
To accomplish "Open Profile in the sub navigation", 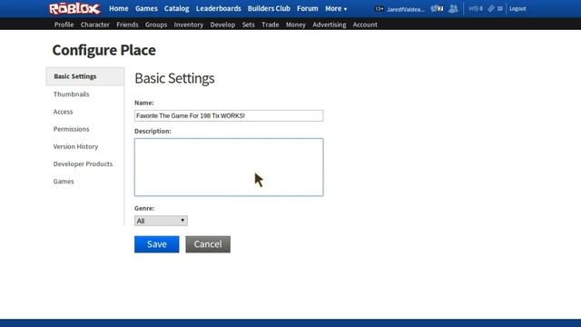I will pyautogui.click(x=64, y=25).
